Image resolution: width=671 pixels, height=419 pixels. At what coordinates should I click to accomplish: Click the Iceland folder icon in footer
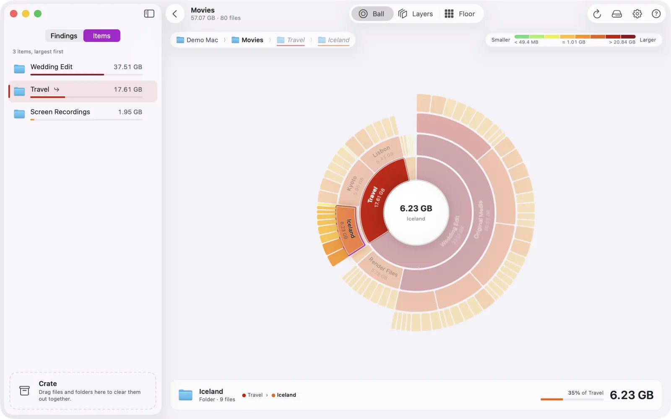(185, 395)
